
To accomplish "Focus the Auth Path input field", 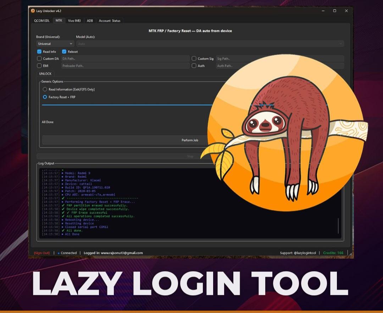I will pos(280,66).
